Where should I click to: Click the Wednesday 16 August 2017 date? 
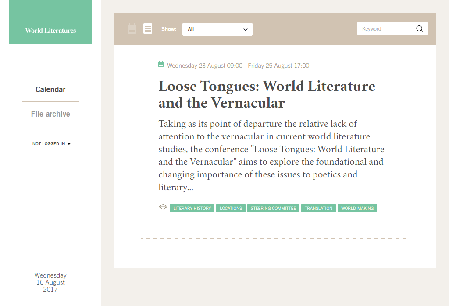click(50, 282)
